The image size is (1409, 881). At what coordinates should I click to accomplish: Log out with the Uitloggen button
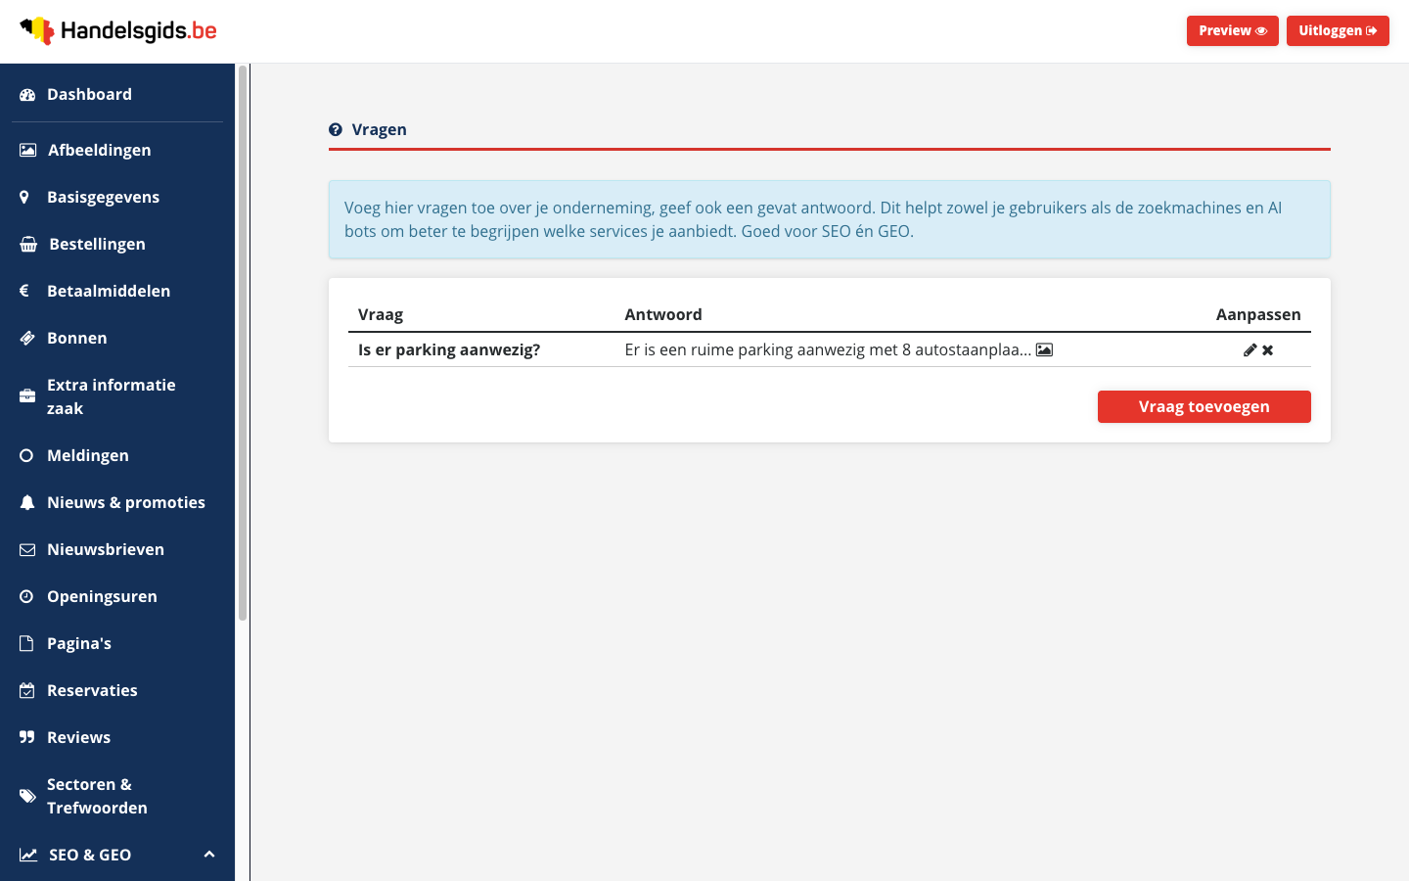point(1338,30)
